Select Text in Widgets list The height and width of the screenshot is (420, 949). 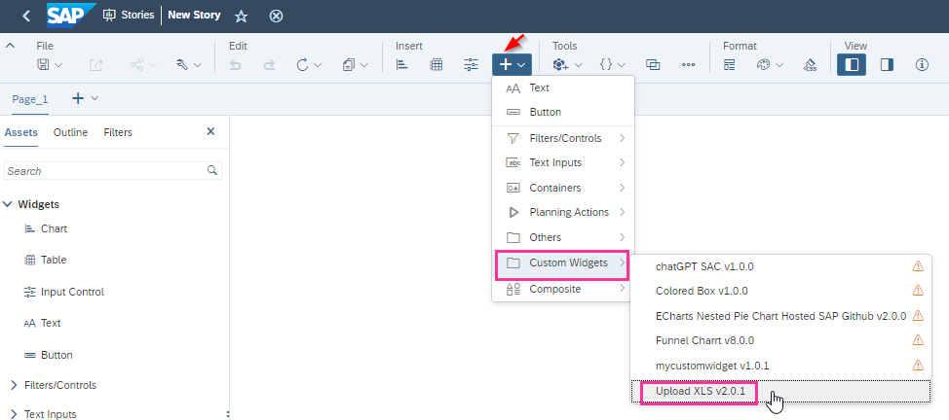pyautogui.click(x=51, y=324)
